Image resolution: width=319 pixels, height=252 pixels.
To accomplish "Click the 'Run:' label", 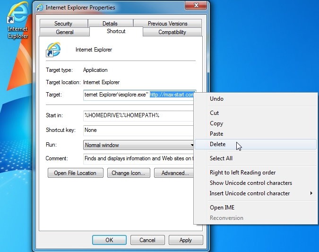I will [51, 145].
